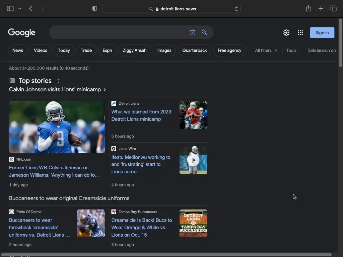Open the player number 9 photo

click(x=57, y=127)
